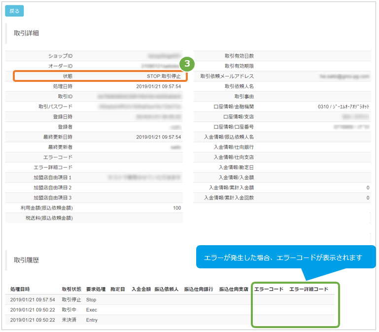Click the エラーコード history column header
This screenshot has height=332, width=379.
269,289
